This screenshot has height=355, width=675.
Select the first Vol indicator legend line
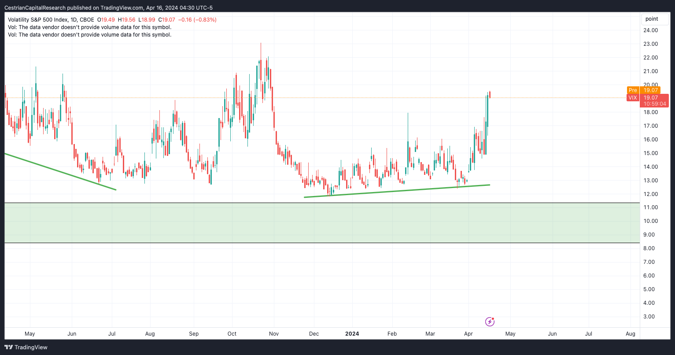tap(89, 27)
